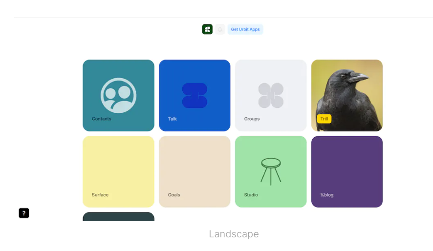Click the Goals label text
The width and height of the screenshot is (433, 251).
(174, 195)
